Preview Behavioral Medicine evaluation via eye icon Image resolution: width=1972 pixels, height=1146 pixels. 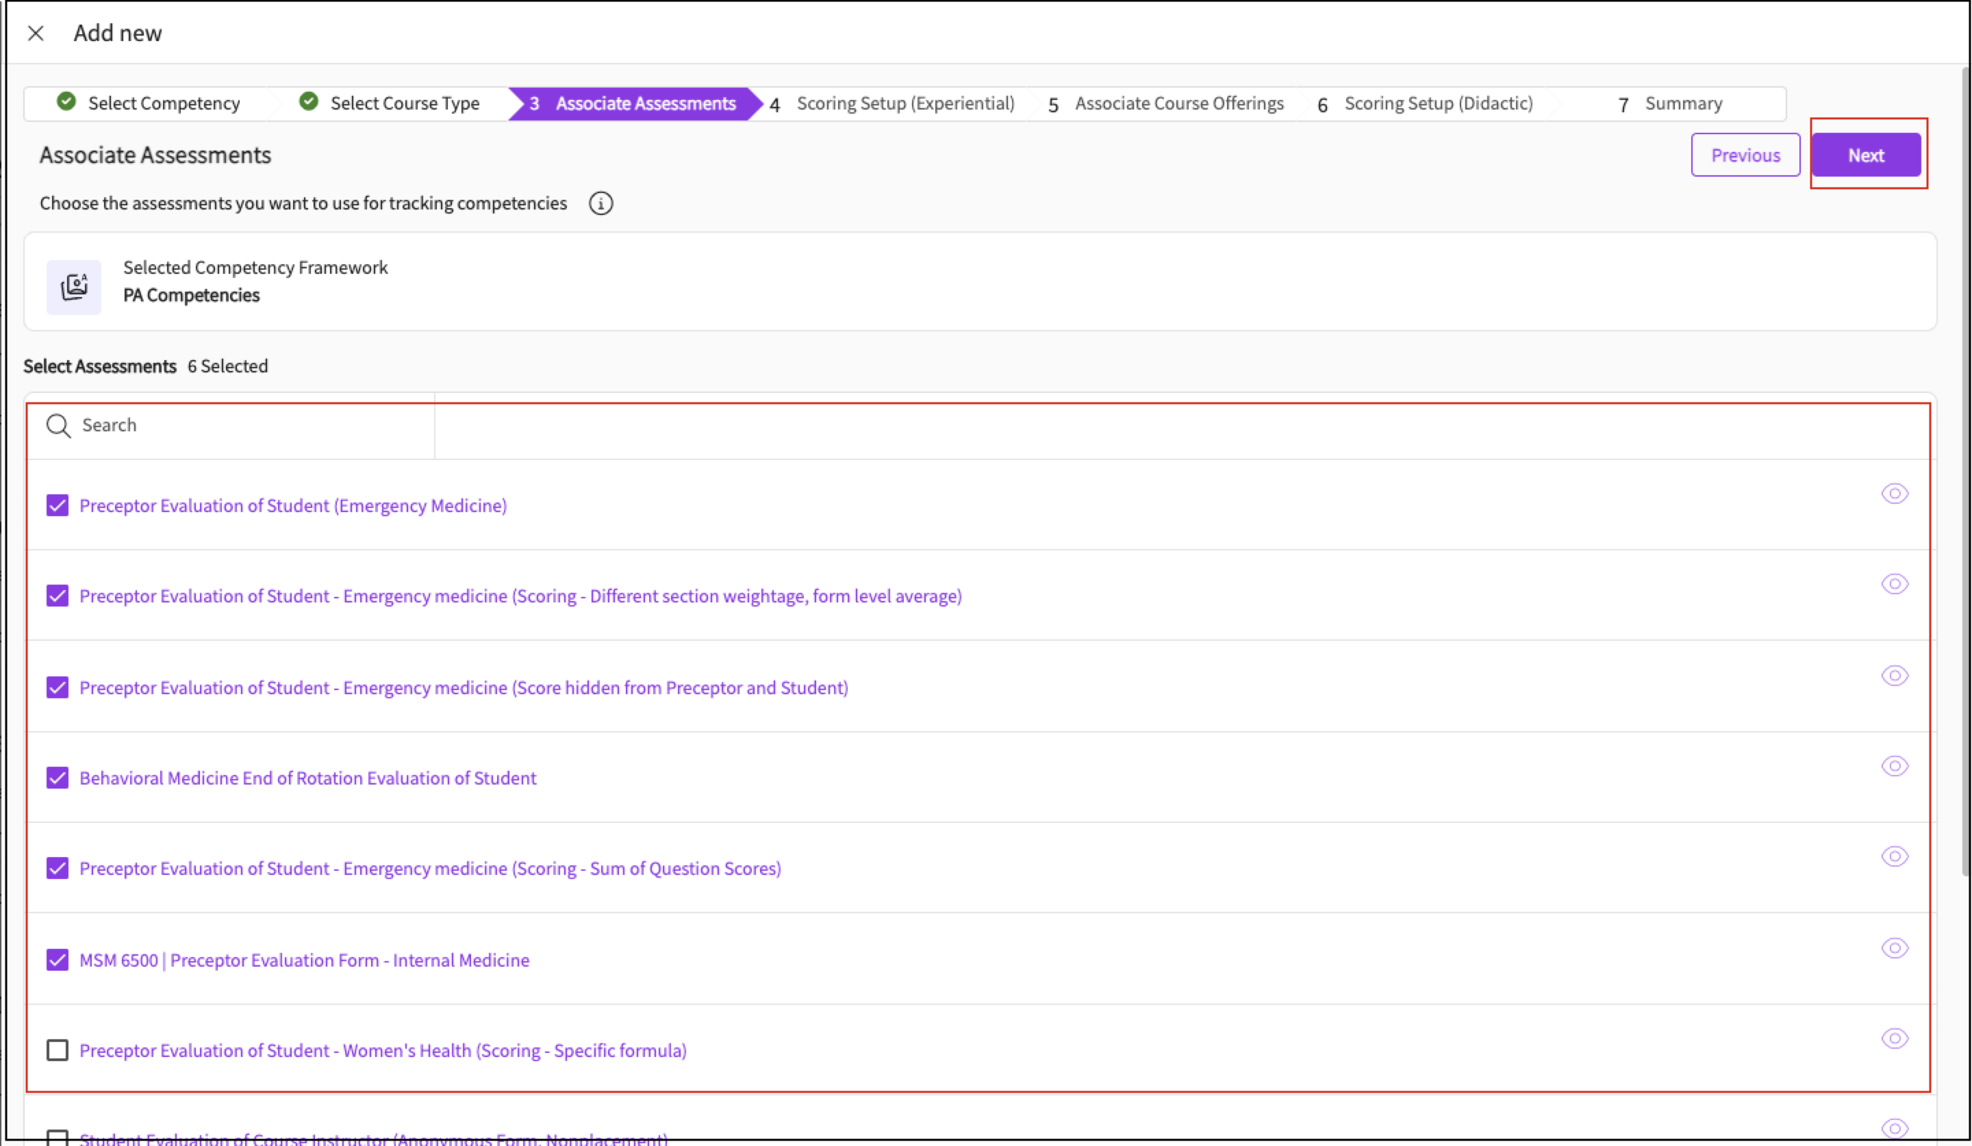click(x=1895, y=766)
